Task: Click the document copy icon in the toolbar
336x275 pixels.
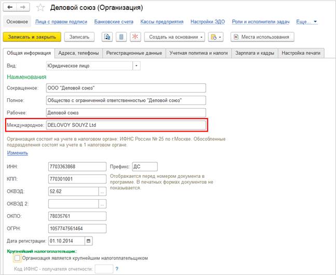Action: coord(107,37)
